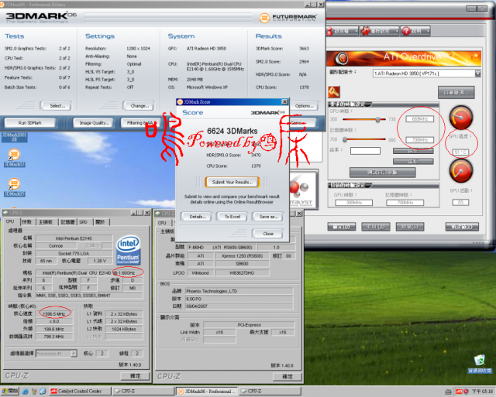Viewport: 496px width, 397px height.
Task: Click Submit Your Results button
Action: coord(232,182)
